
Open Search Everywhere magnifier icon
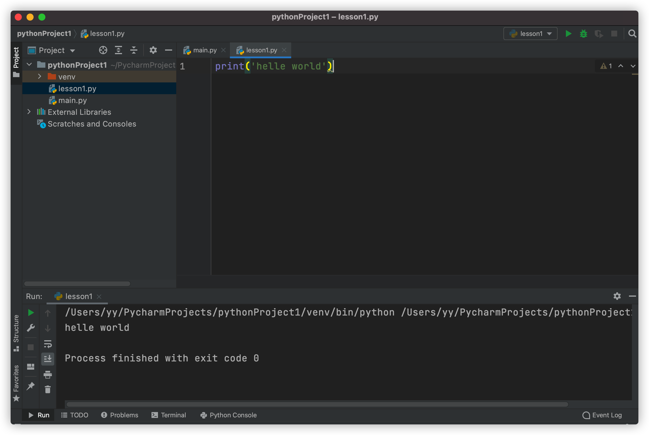[x=632, y=34]
